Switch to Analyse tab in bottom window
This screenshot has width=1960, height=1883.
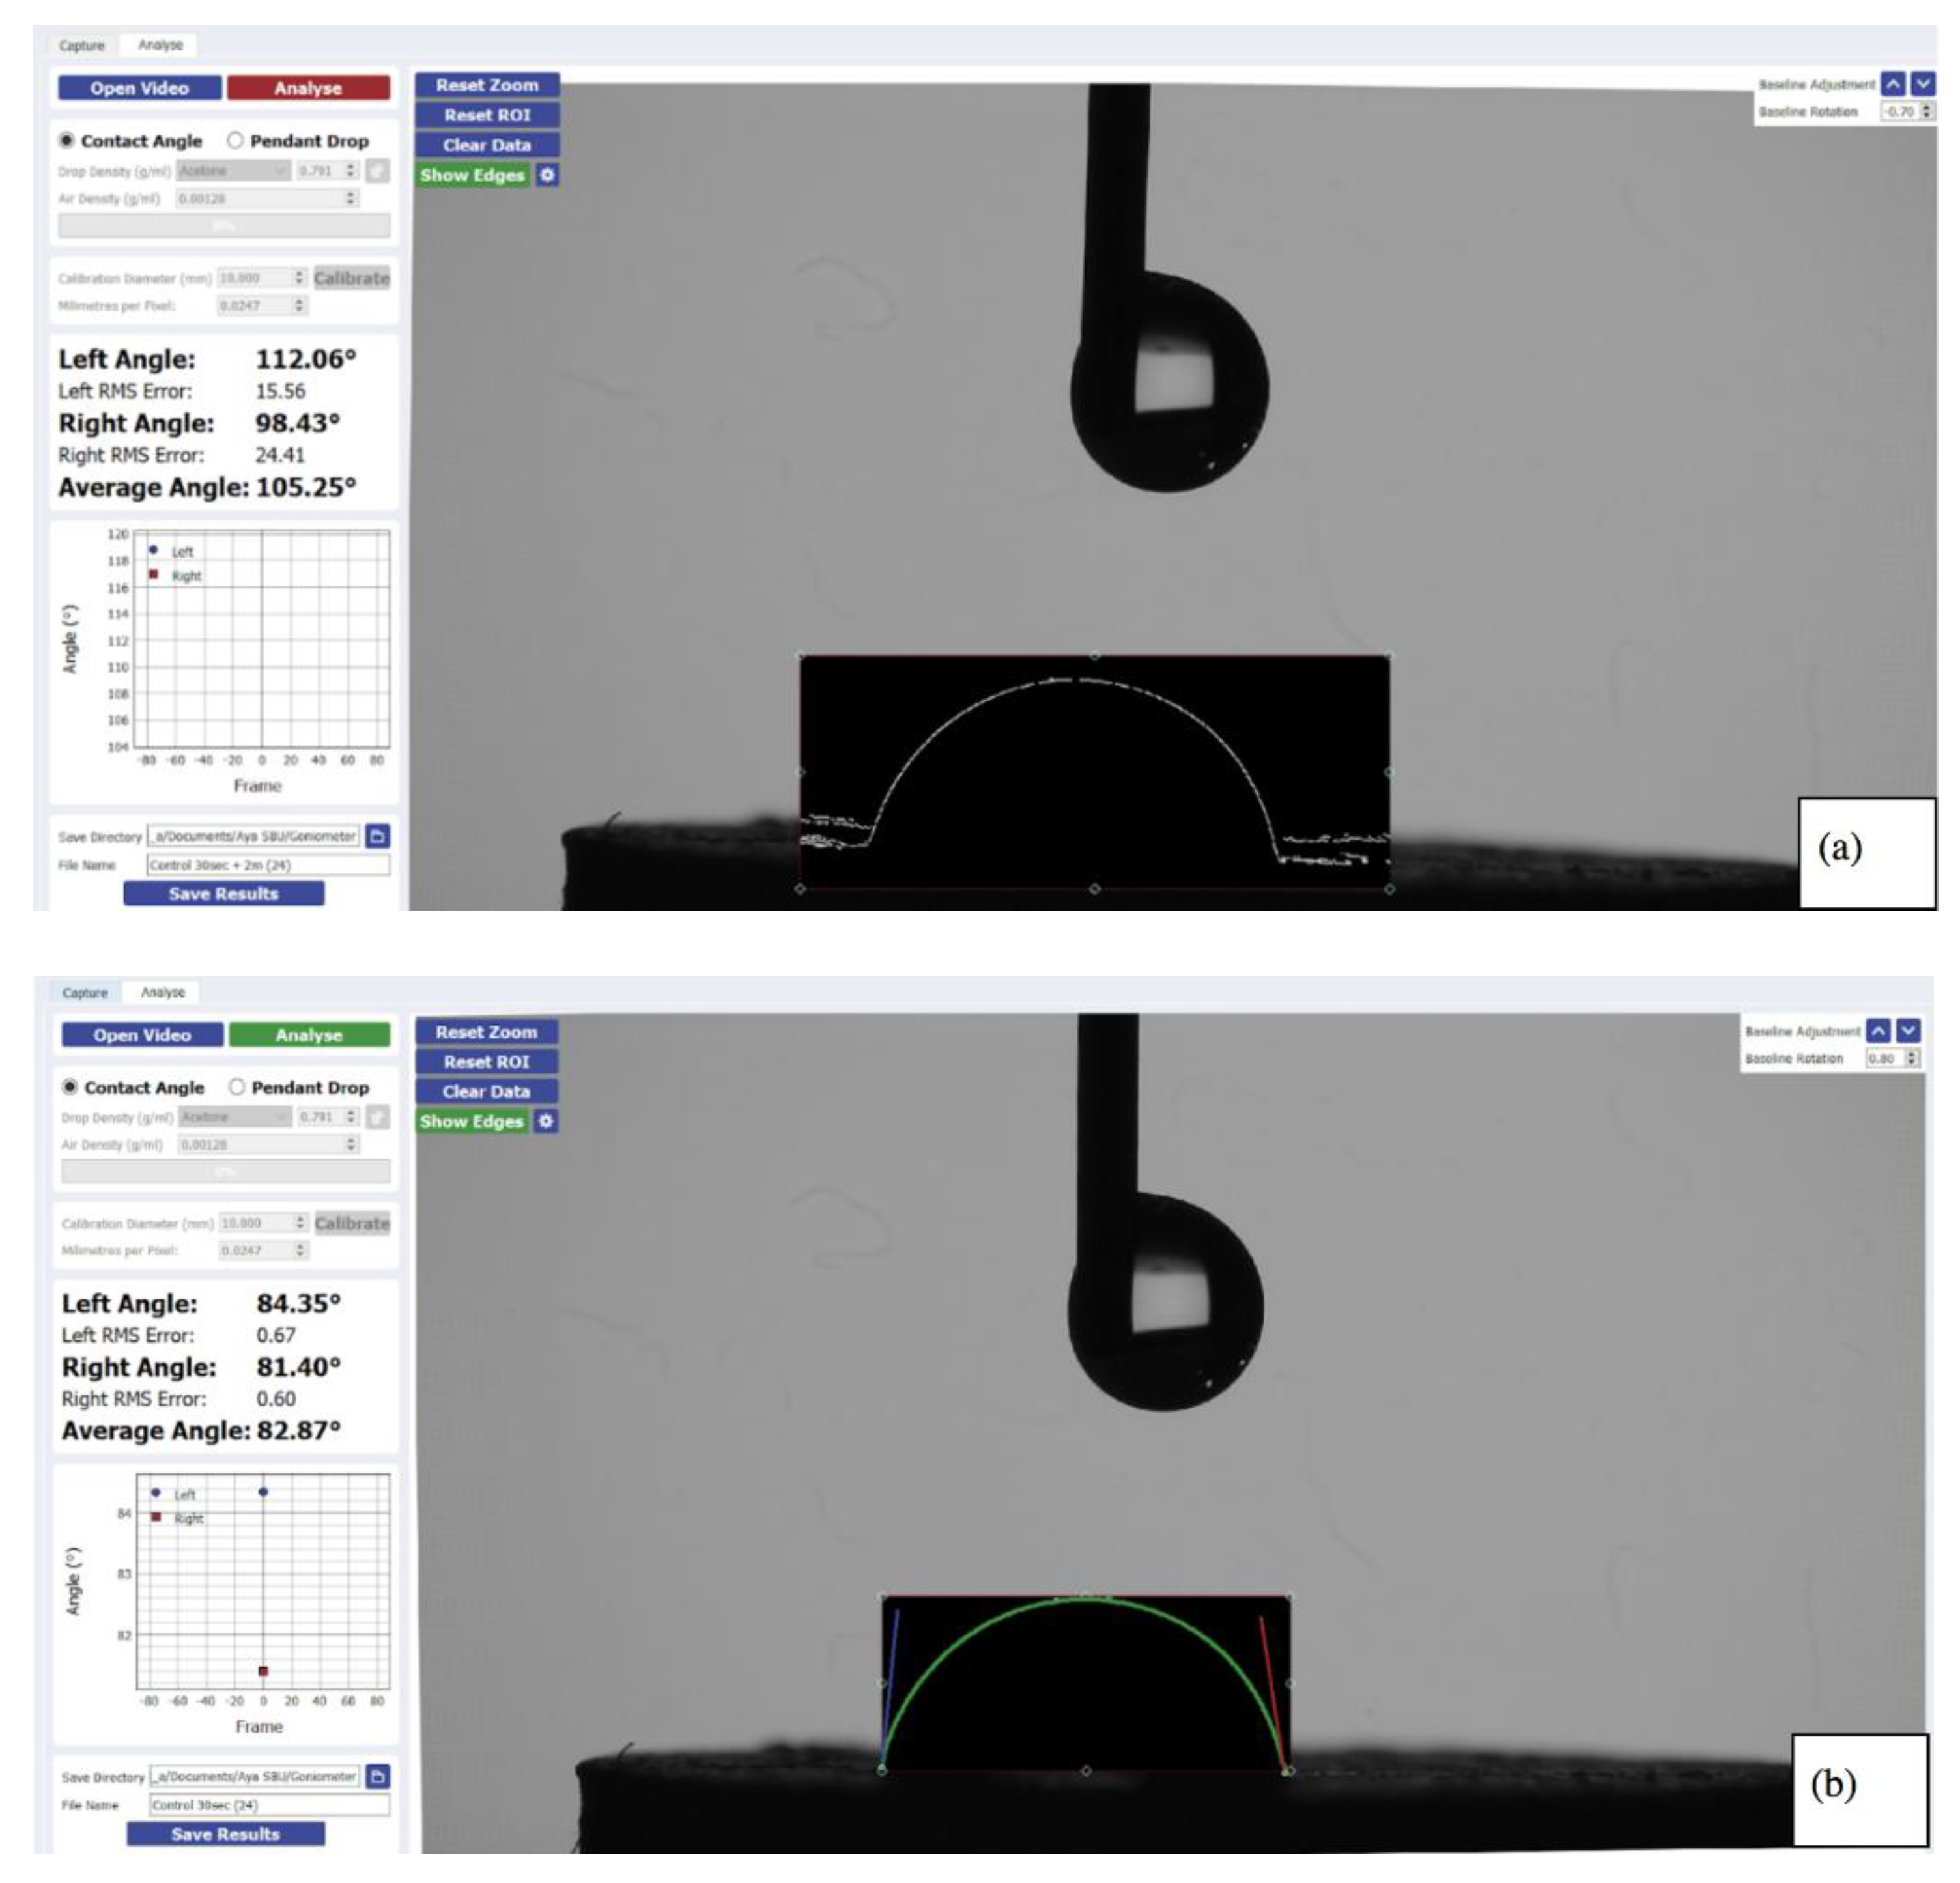point(162,992)
